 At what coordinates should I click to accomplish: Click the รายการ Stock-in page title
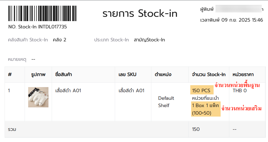(140, 14)
